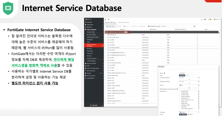This screenshot has width=222, height=116.
Task: Click the Dashboard icon in sidebar
Action: click(x=86, y=24)
